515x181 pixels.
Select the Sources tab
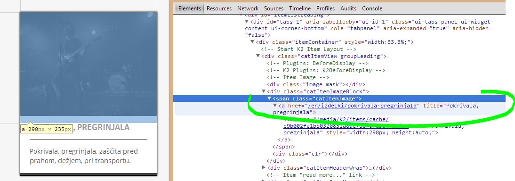[x=274, y=8]
